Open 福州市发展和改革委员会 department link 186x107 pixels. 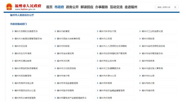pyautogui.click(x=26, y=31)
